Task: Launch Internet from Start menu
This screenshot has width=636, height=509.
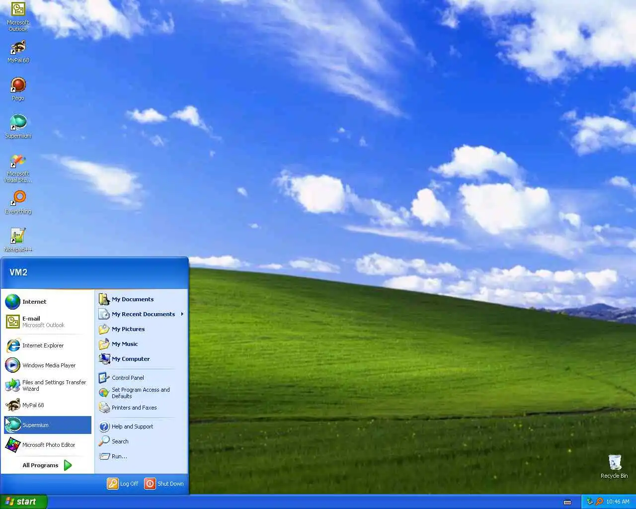Action: [x=48, y=302]
